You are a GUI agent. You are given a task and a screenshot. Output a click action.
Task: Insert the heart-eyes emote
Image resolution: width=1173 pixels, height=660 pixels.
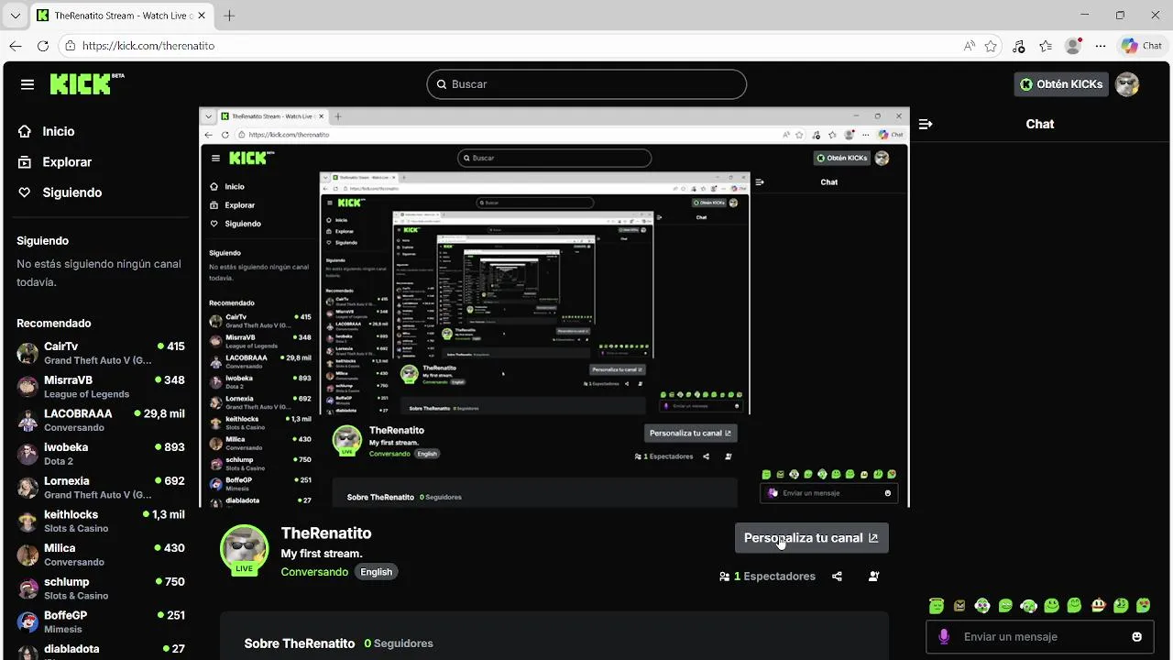pos(1144,606)
